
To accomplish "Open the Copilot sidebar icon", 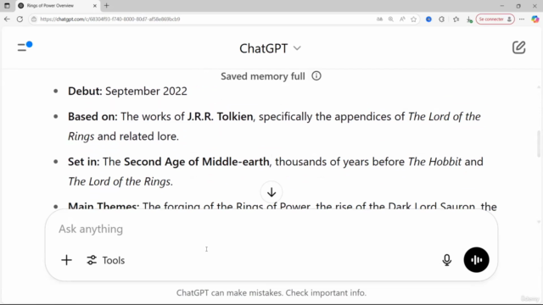I will coord(535,19).
